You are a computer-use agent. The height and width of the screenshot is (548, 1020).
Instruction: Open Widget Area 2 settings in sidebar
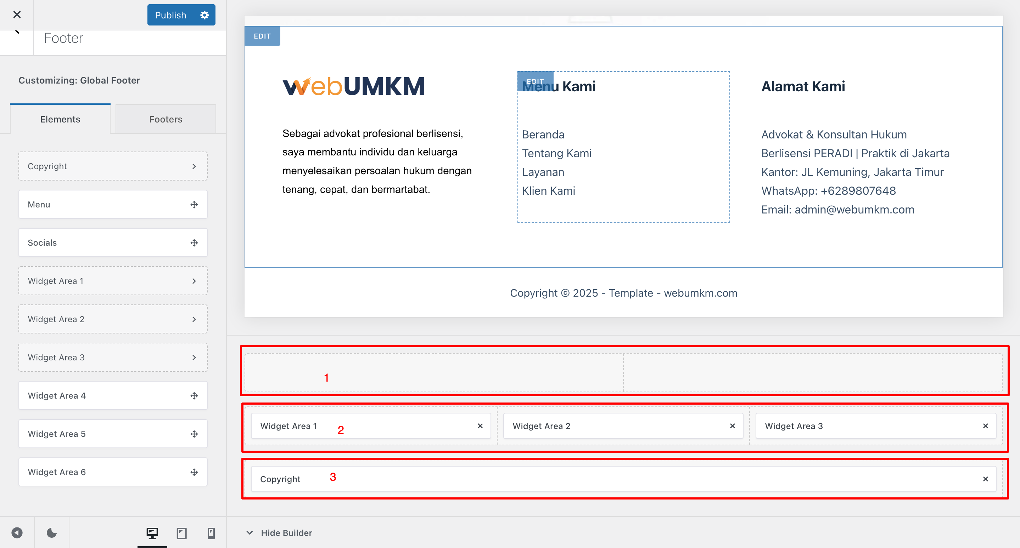click(113, 319)
